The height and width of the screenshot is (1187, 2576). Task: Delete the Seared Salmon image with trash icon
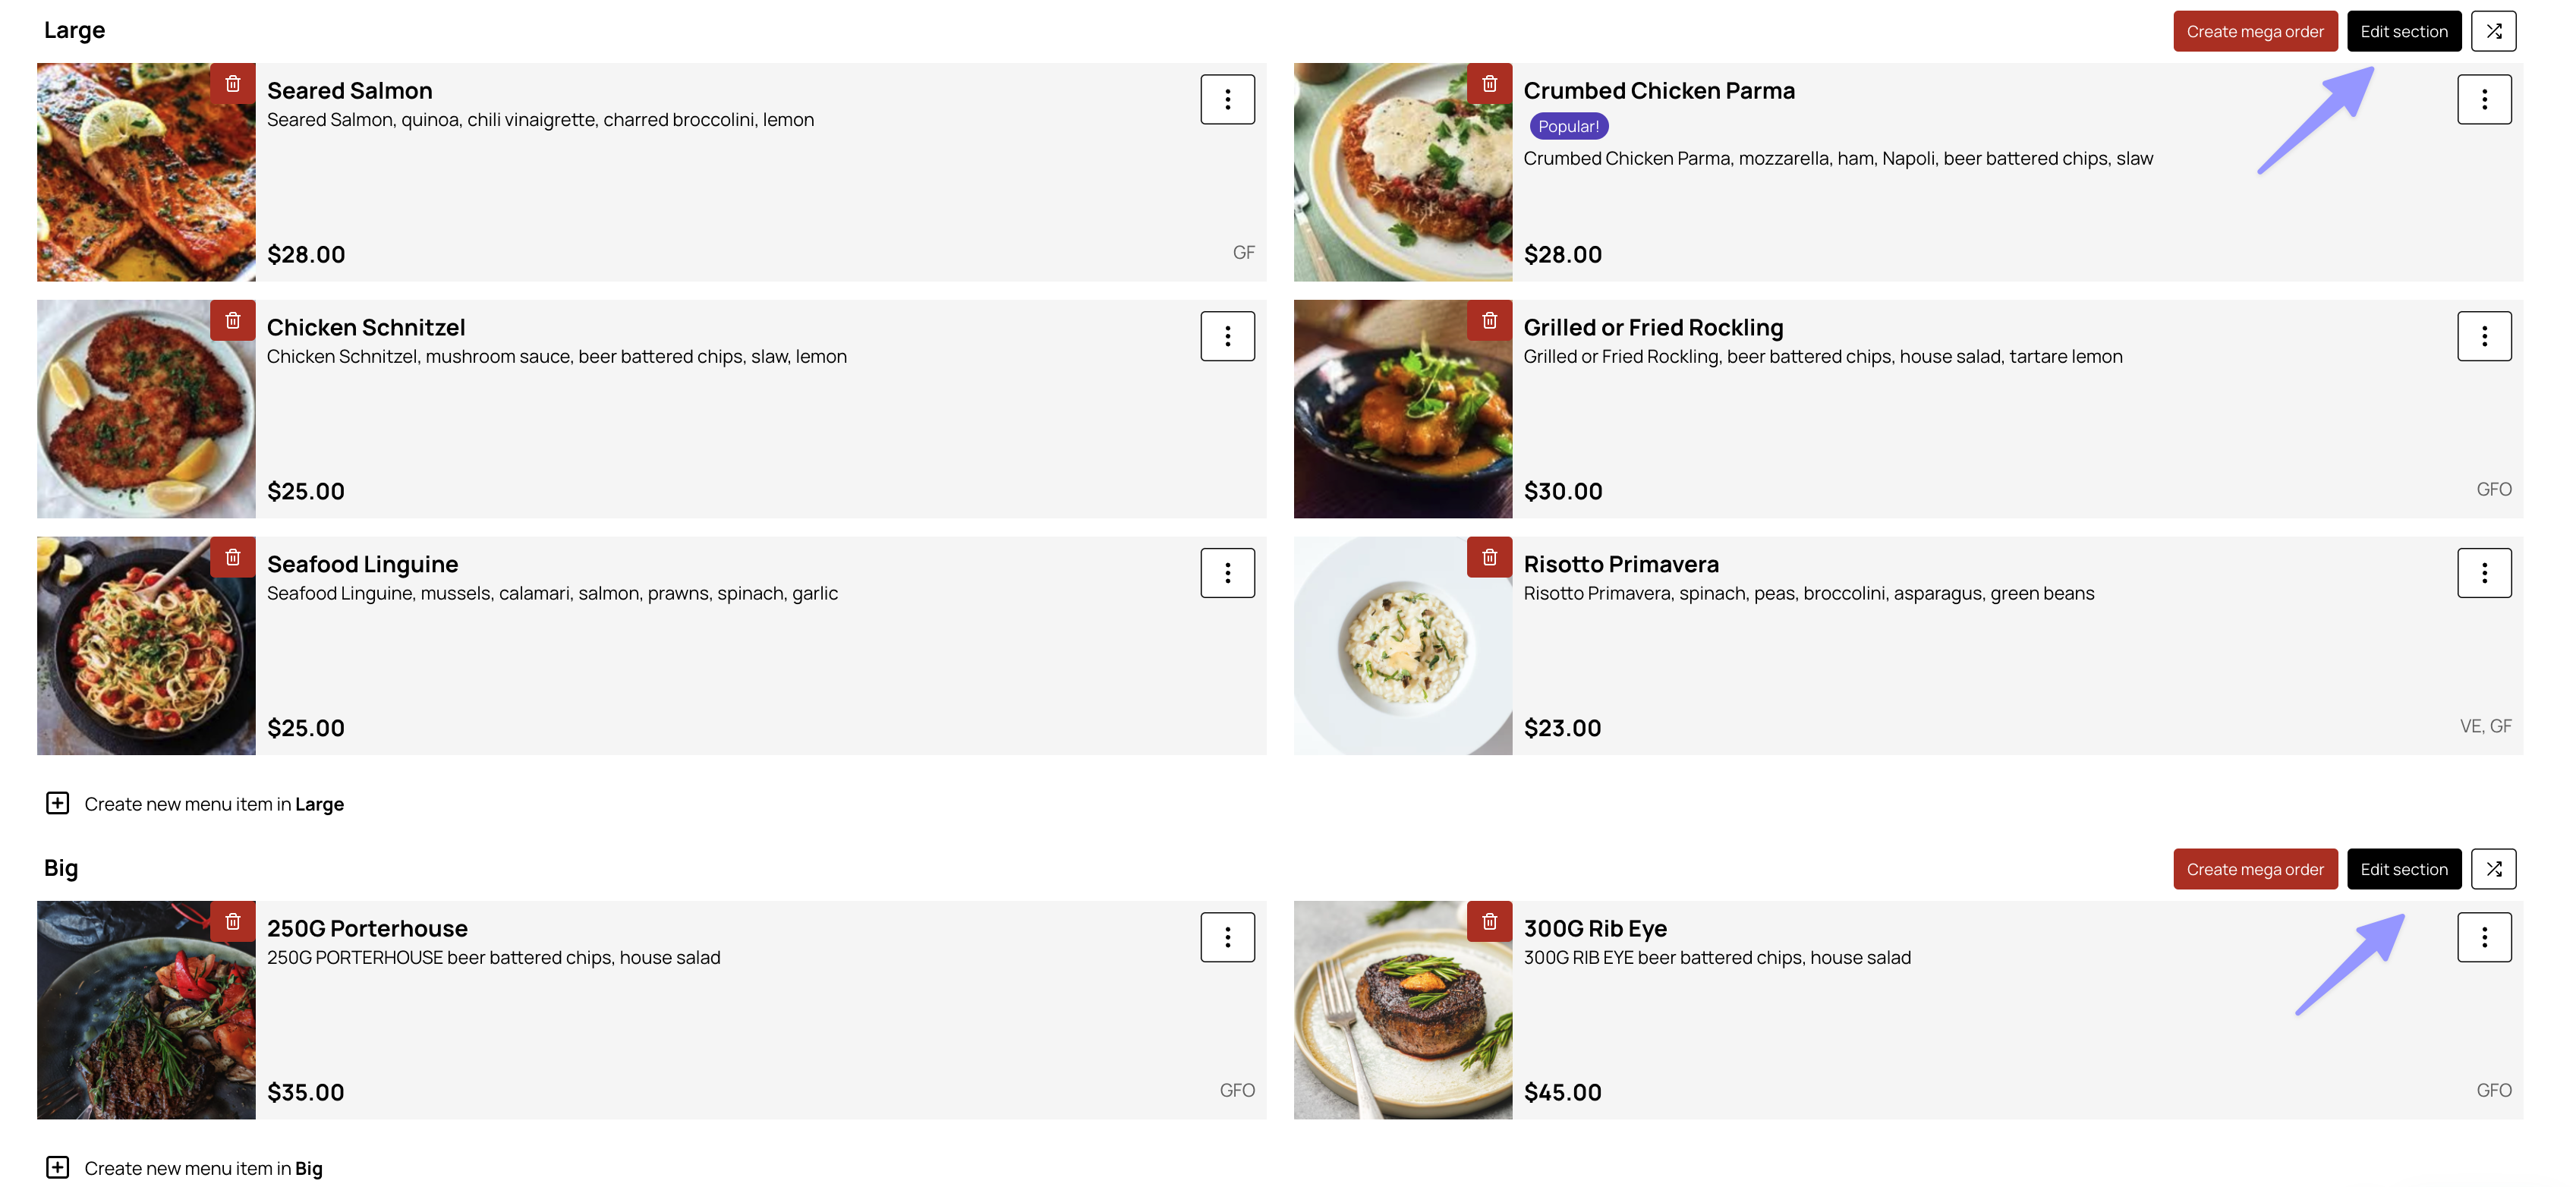pyautogui.click(x=233, y=84)
